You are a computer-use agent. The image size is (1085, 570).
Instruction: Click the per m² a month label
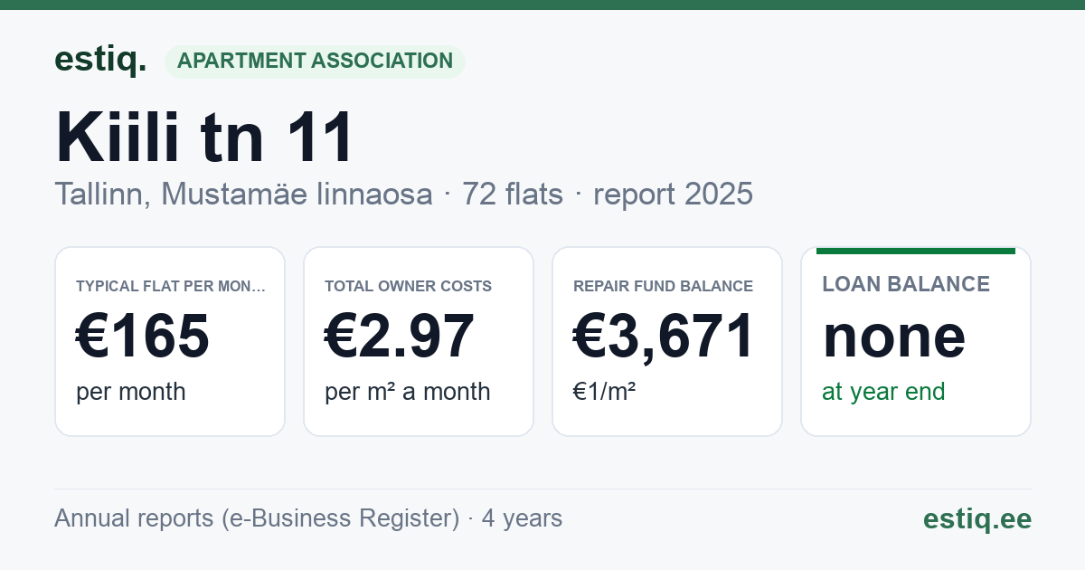pyautogui.click(x=407, y=392)
